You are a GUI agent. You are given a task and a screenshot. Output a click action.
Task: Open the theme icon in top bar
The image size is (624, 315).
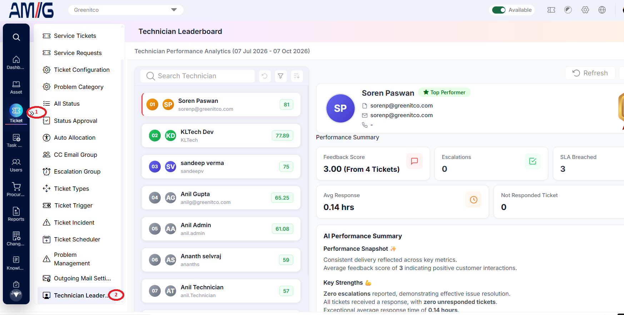point(568,10)
